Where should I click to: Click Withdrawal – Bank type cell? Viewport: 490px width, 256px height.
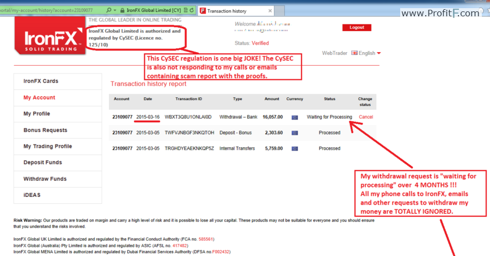click(238, 117)
